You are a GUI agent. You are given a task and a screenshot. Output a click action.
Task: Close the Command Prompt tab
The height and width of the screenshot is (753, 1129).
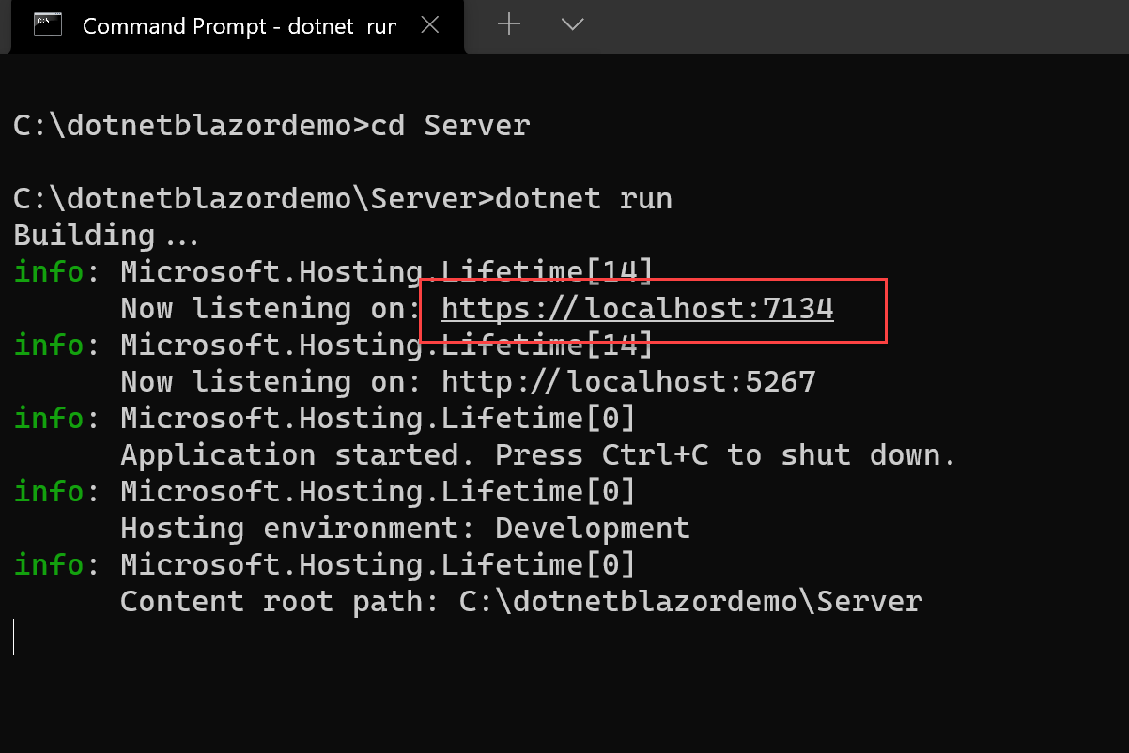click(x=430, y=25)
